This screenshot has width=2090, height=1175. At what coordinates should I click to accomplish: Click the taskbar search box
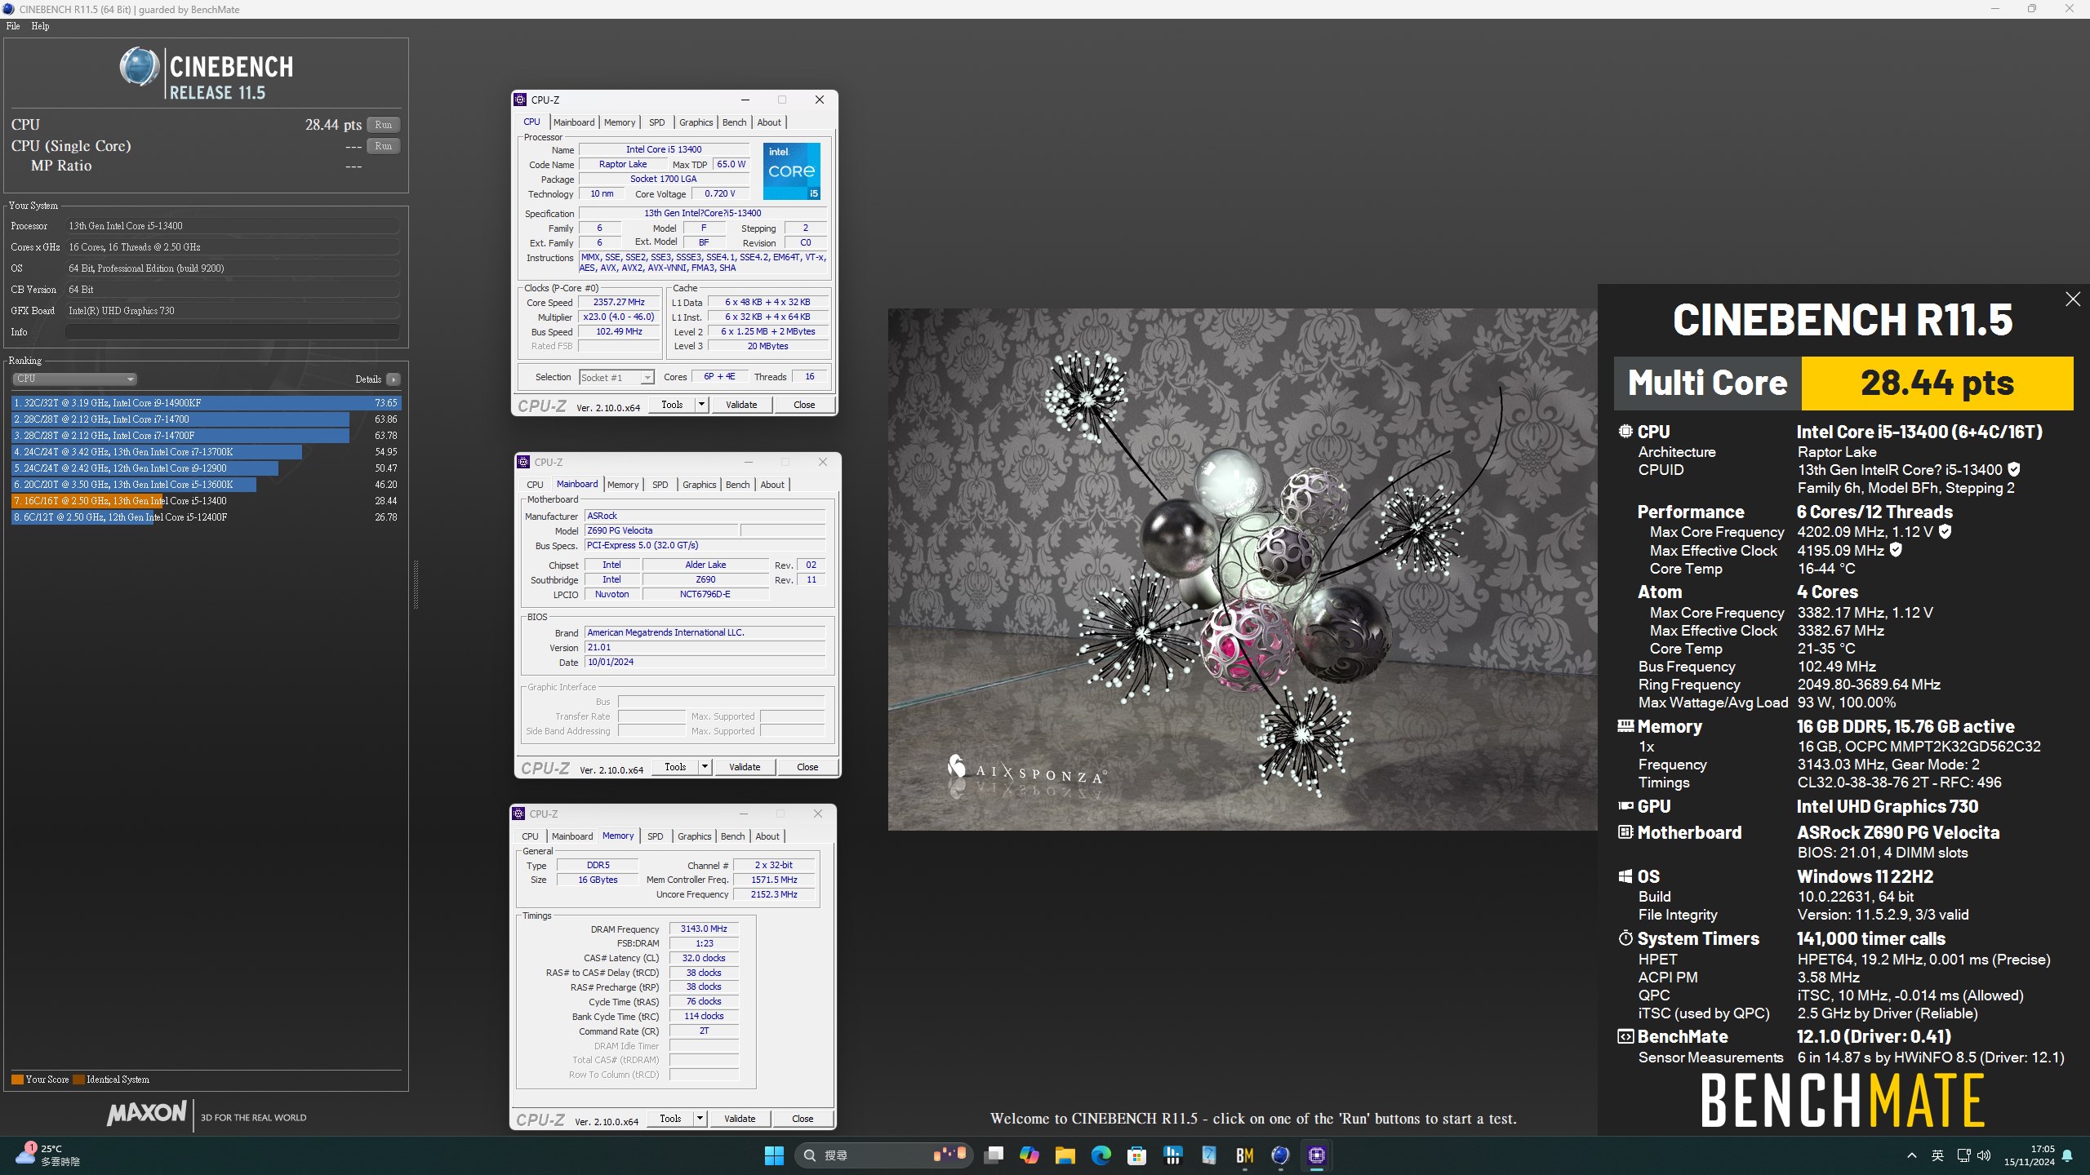[x=883, y=1155]
